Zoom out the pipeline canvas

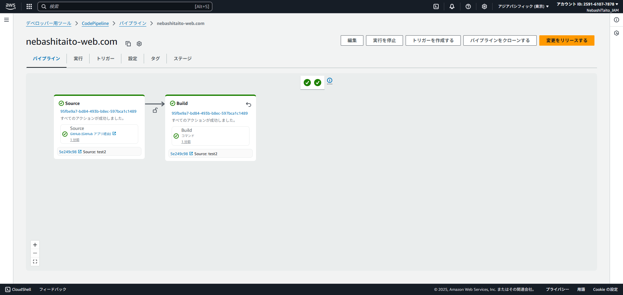[x=35, y=253]
